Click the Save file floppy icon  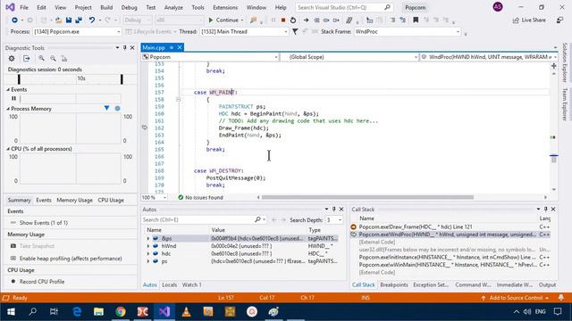(69, 21)
